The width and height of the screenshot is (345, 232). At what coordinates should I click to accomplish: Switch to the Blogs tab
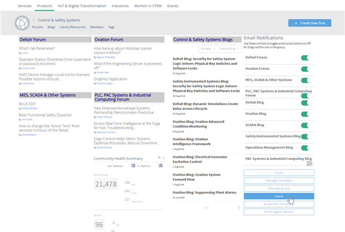51,27
